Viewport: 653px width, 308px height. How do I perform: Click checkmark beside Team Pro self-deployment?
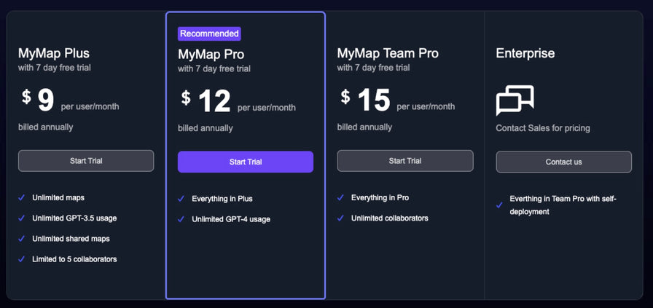[499, 205]
